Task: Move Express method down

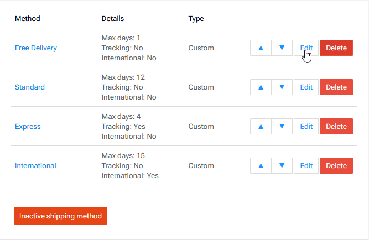Action: point(282,127)
